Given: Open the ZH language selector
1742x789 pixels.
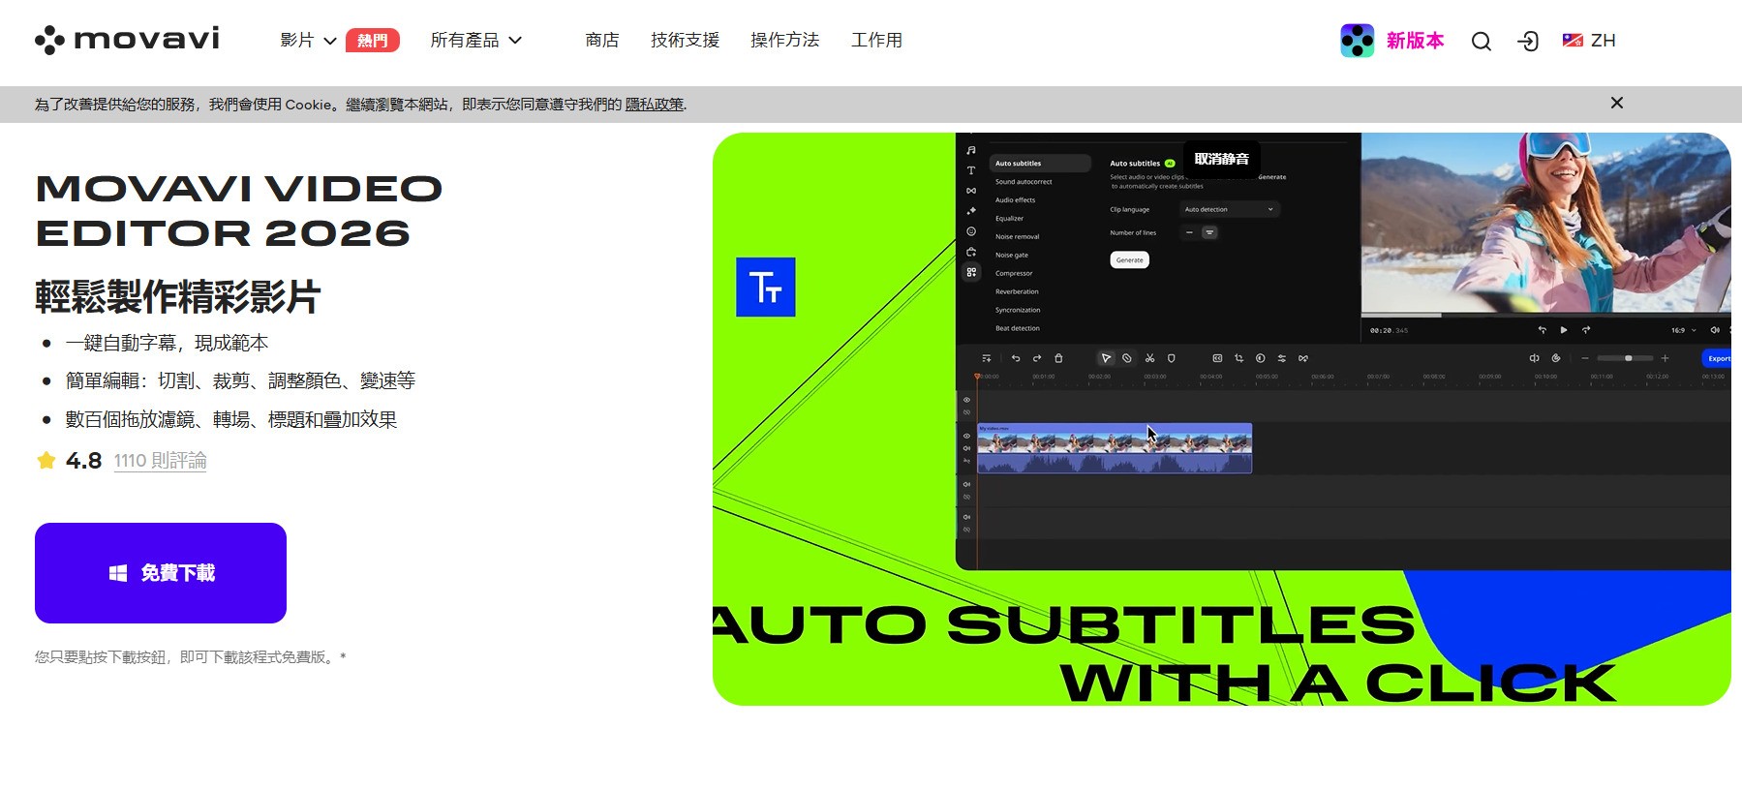Looking at the screenshot, I should [x=1589, y=41].
